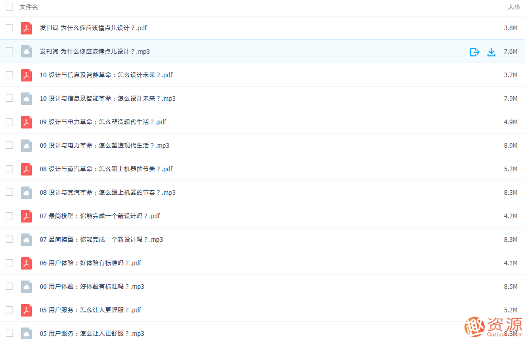
Task: Click file icon for 06 用户体验 .mp3
Action: [26, 287]
